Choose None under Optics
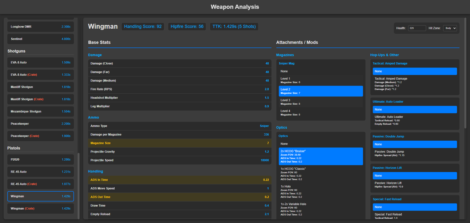The width and height of the screenshot is (470, 223). click(x=321, y=144)
